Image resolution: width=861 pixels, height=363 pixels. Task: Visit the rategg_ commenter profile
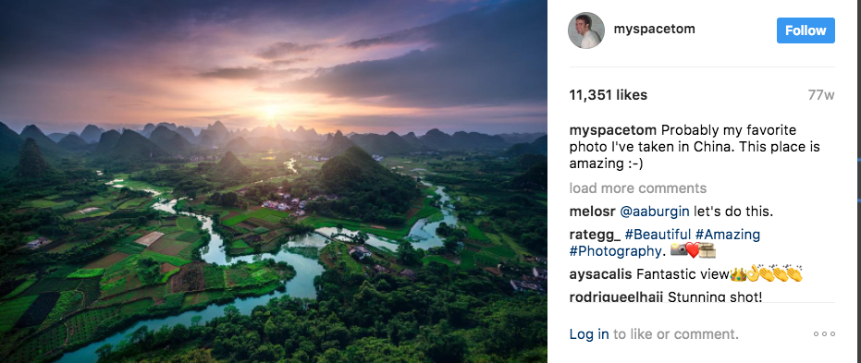click(x=596, y=236)
